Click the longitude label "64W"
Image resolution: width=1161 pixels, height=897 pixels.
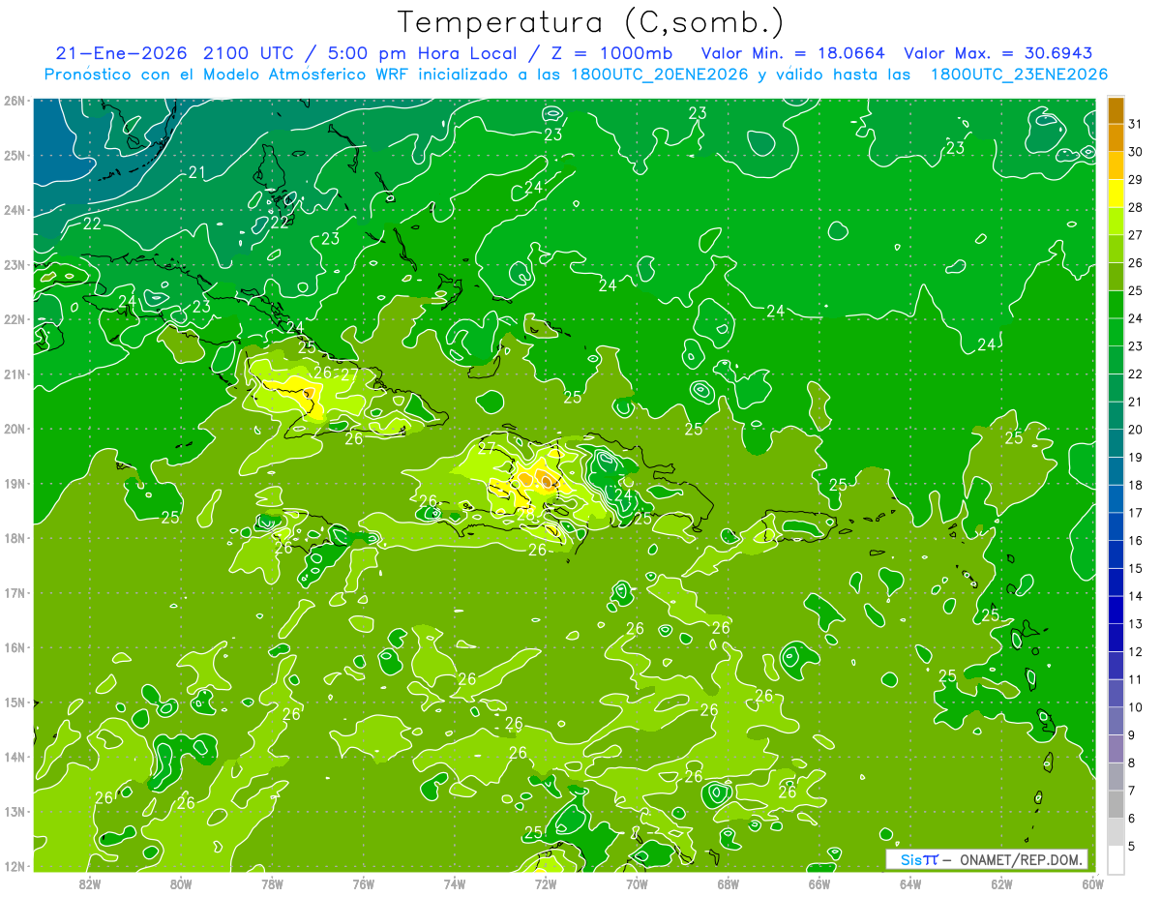tap(910, 882)
